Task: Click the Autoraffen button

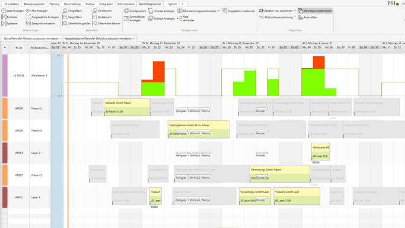Action: pyautogui.click(x=307, y=17)
